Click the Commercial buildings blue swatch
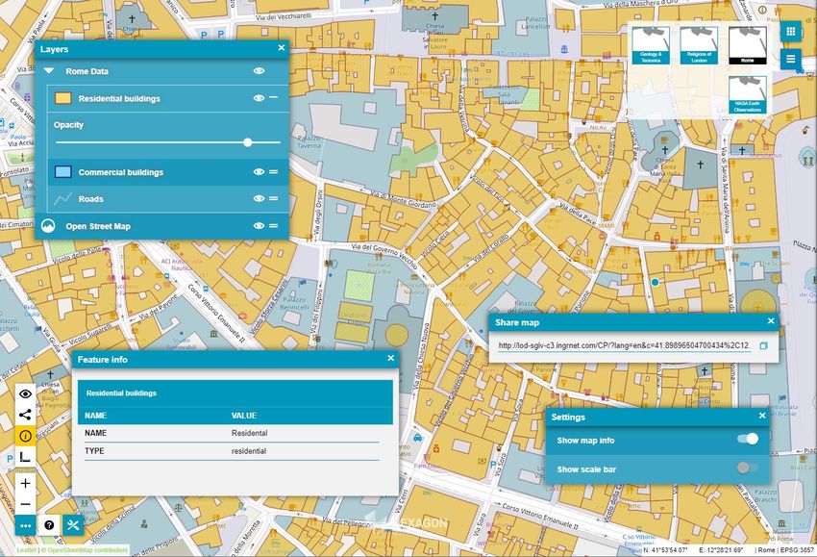 (x=63, y=171)
